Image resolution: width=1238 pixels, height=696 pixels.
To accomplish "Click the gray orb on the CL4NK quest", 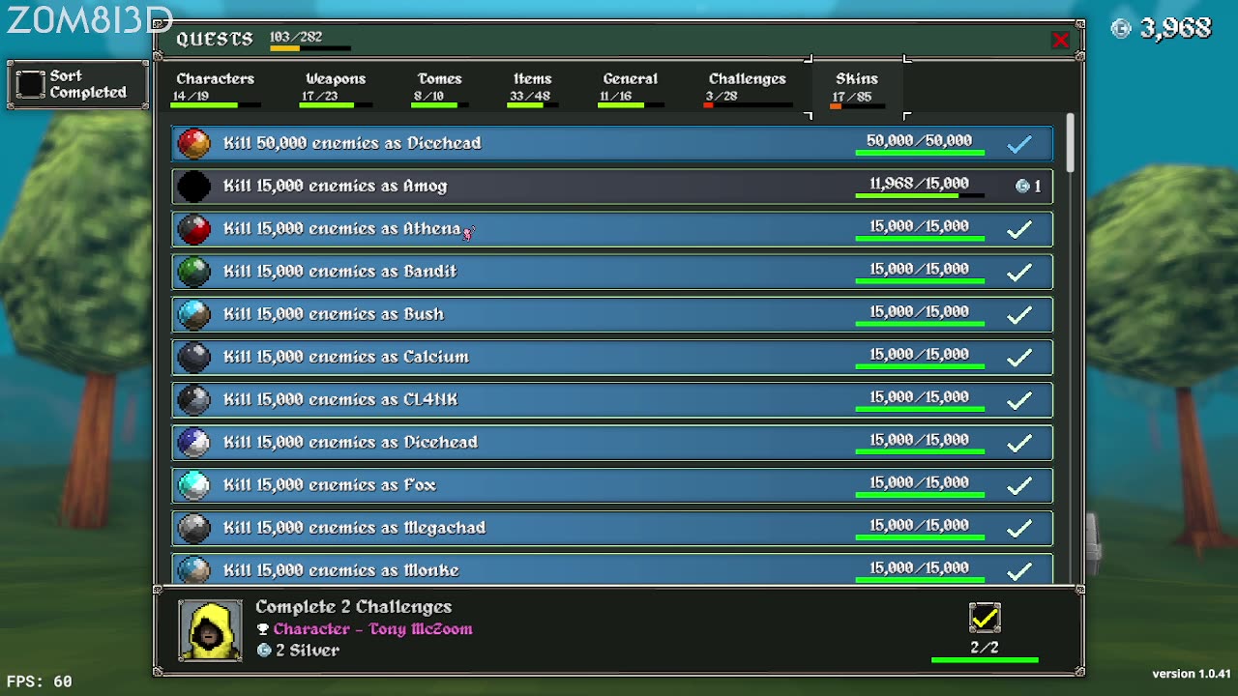I will click(x=193, y=399).
